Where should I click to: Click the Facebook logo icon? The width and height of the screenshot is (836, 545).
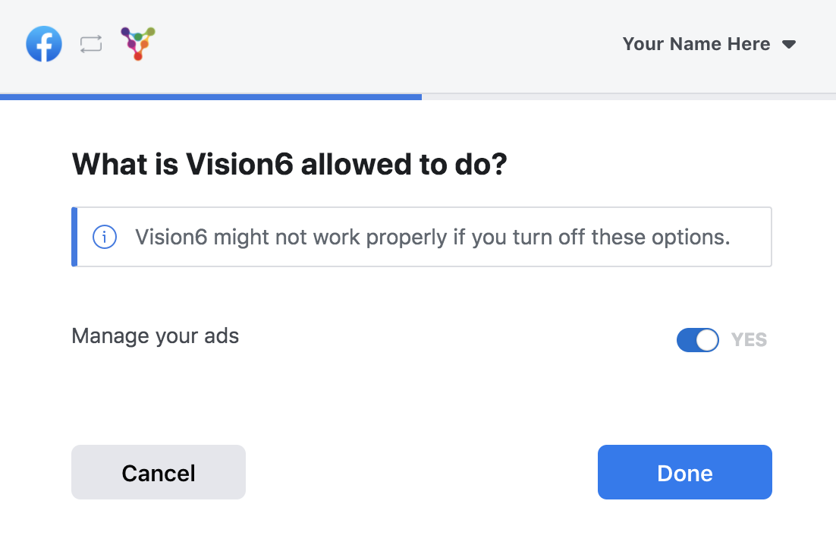(44, 44)
